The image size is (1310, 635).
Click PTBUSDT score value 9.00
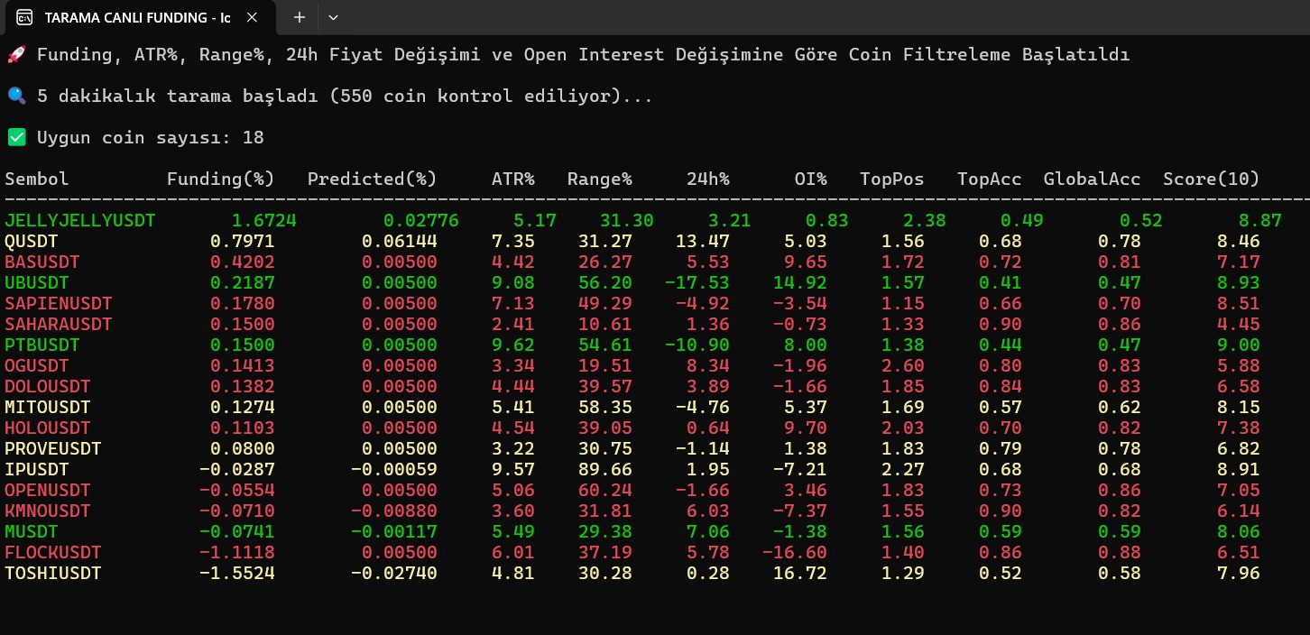1238,345
